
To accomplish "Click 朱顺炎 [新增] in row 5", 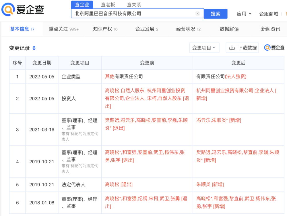I will pyautogui.click(x=210, y=184).
